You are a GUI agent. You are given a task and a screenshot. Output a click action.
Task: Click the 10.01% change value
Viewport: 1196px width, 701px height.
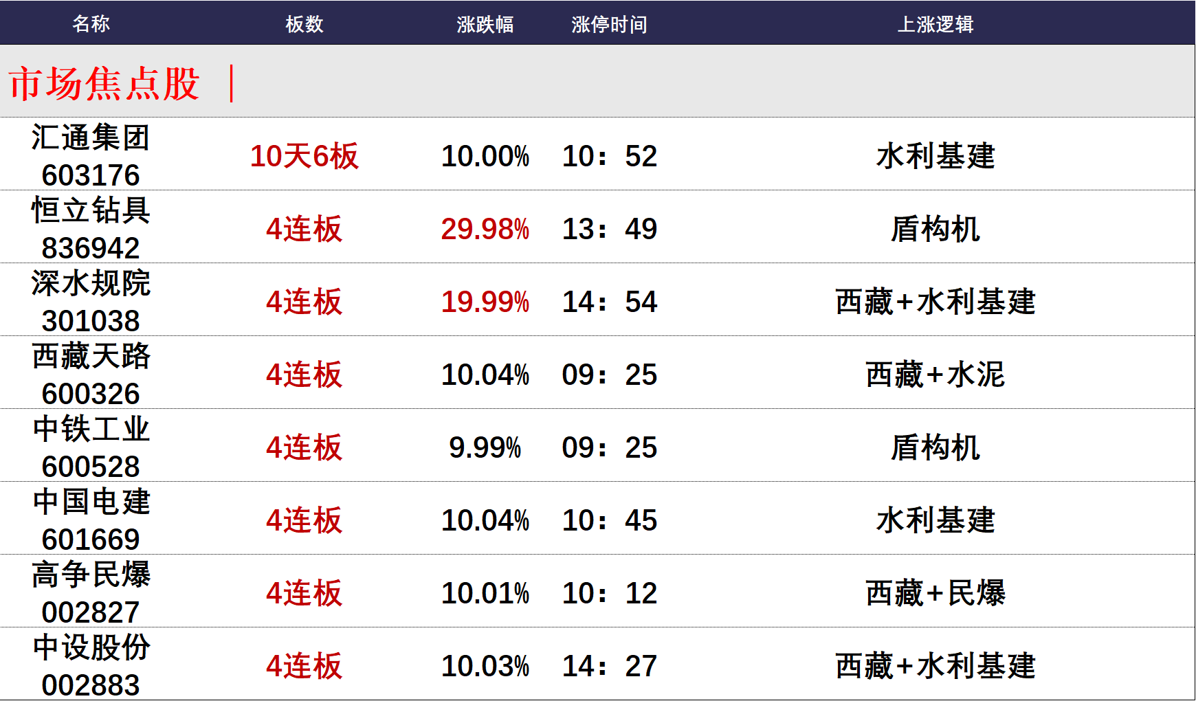(485, 593)
